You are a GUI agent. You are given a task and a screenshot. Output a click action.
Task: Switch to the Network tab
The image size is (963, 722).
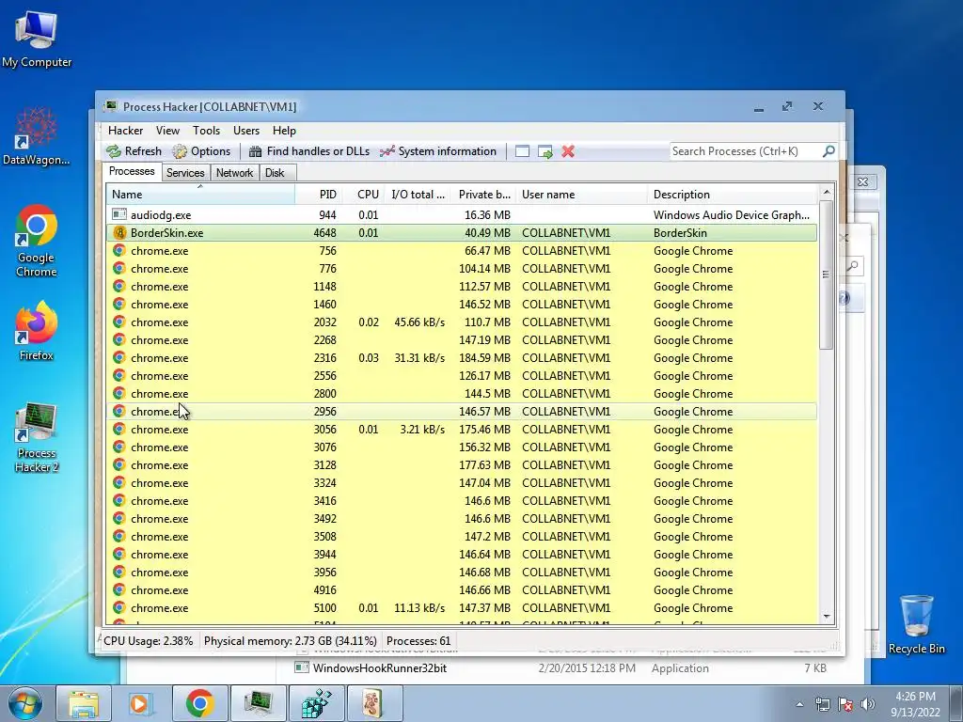[x=234, y=173]
